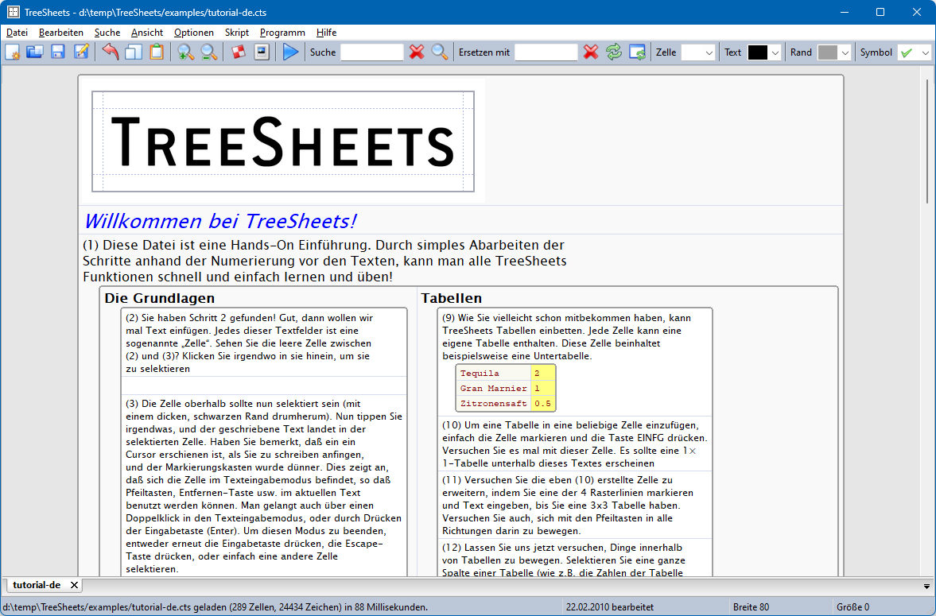Image resolution: width=936 pixels, height=616 pixels.
Task: Open the Zelle color dropdown
Action: pos(697,52)
